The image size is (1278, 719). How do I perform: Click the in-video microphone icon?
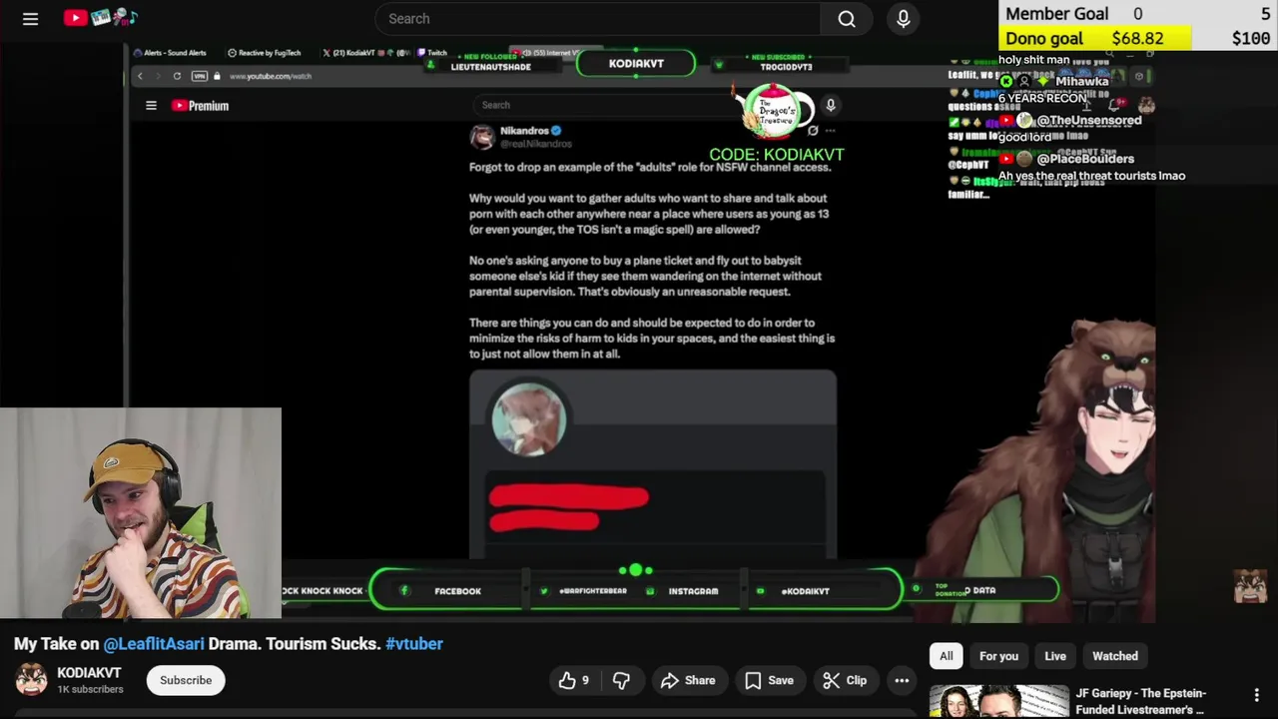[x=831, y=105]
